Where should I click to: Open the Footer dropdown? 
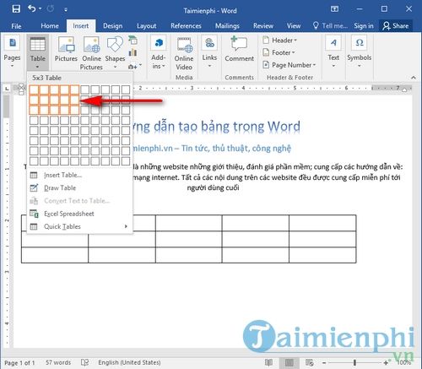[x=279, y=52]
